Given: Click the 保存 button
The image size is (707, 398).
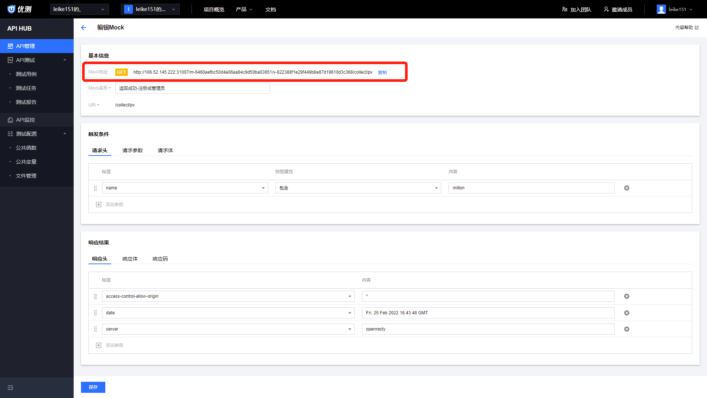Looking at the screenshot, I should 93,387.
